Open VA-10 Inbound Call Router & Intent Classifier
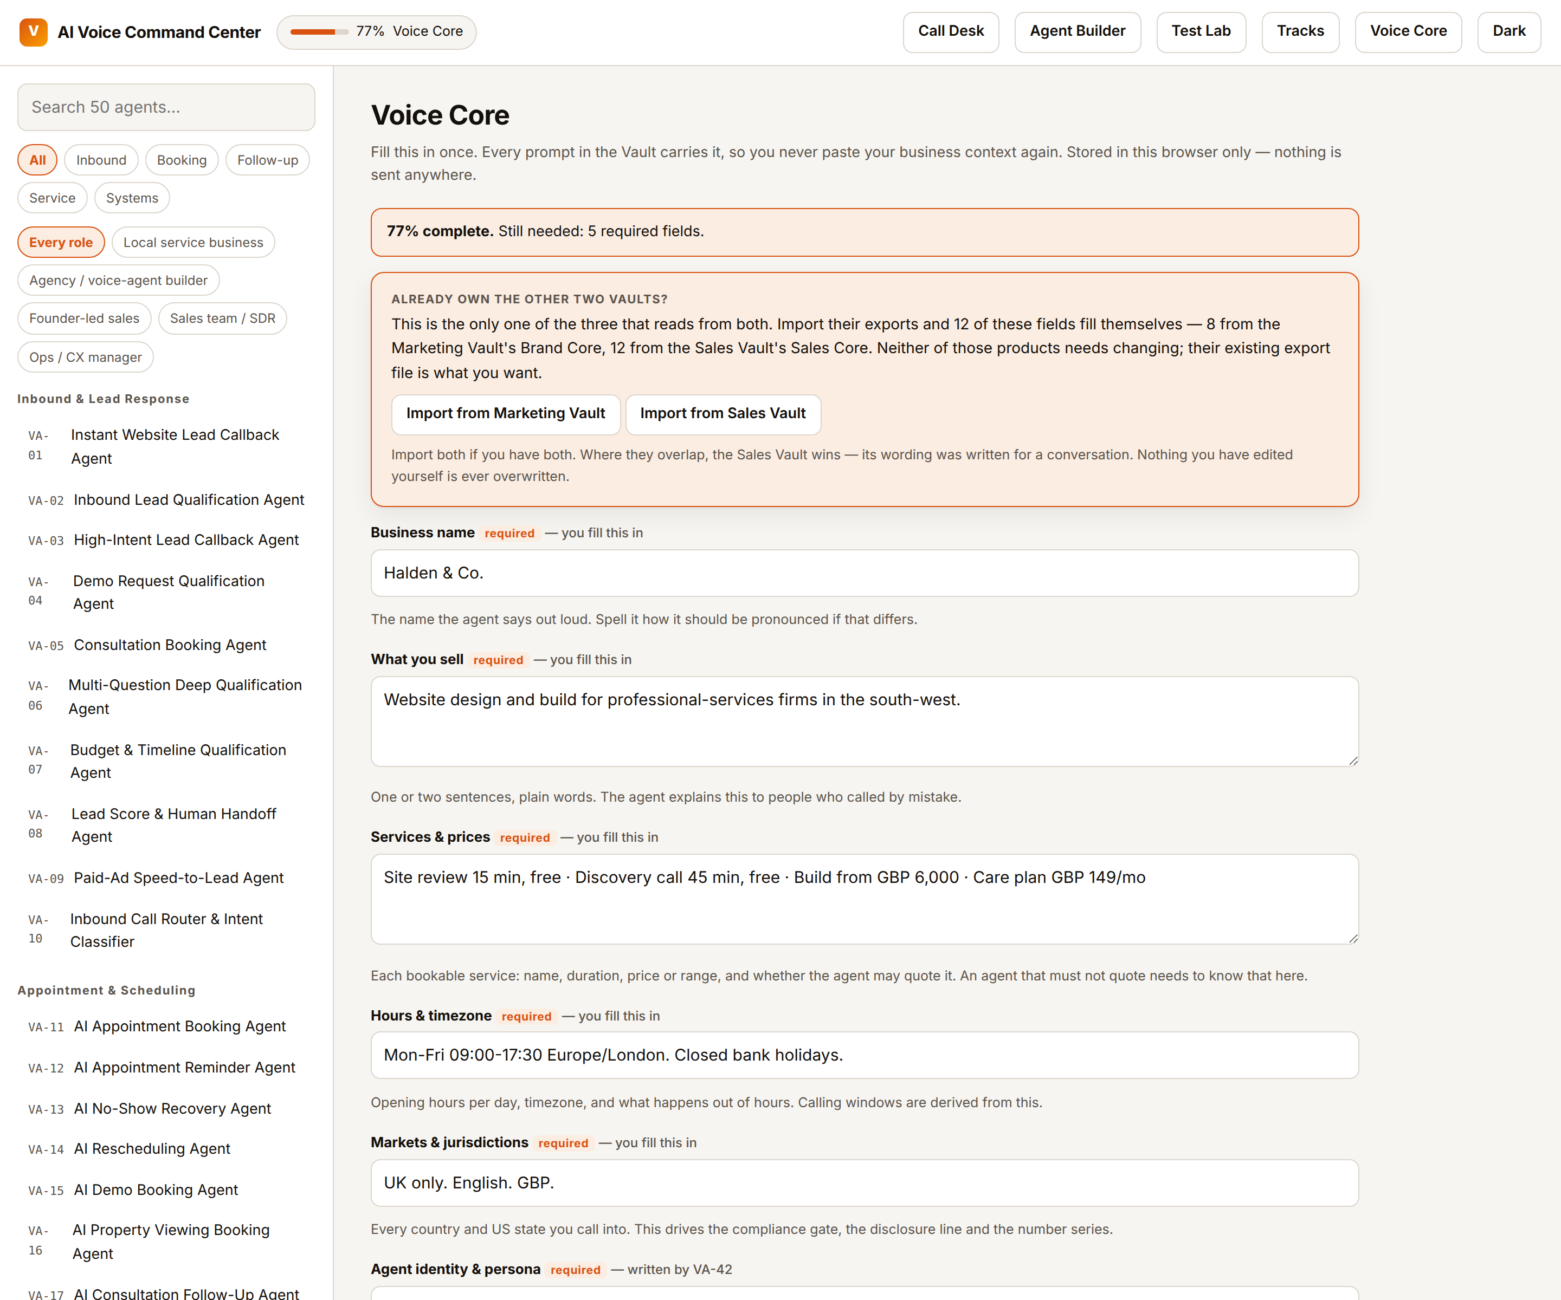This screenshot has width=1561, height=1300. pyautogui.click(x=166, y=930)
